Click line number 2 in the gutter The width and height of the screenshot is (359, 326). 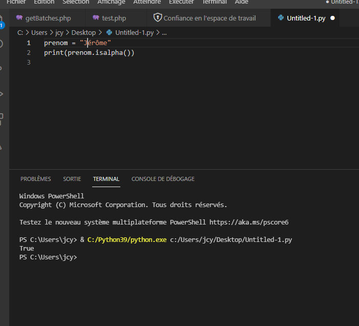click(29, 53)
